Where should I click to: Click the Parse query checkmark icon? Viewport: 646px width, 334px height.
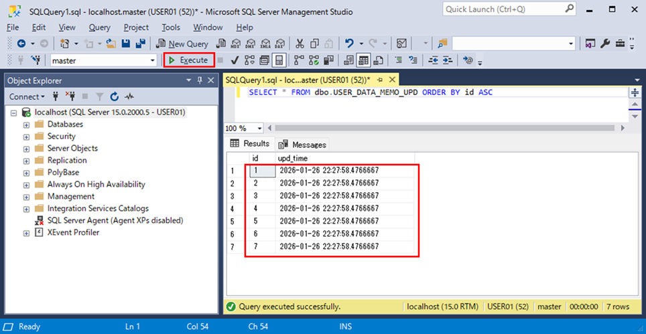coord(235,60)
